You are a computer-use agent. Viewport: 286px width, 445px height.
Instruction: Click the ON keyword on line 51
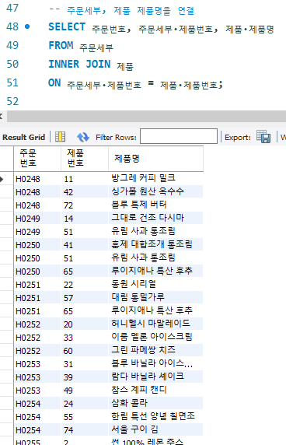[54, 82]
